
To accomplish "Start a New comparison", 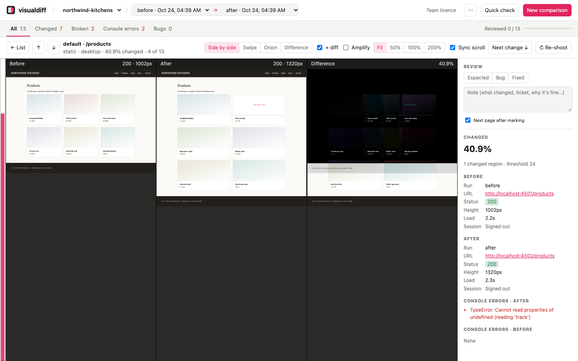I will click(547, 10).
